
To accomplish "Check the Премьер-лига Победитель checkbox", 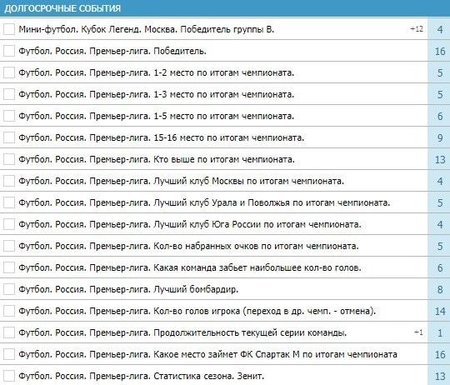I will [x=9, y=51].
